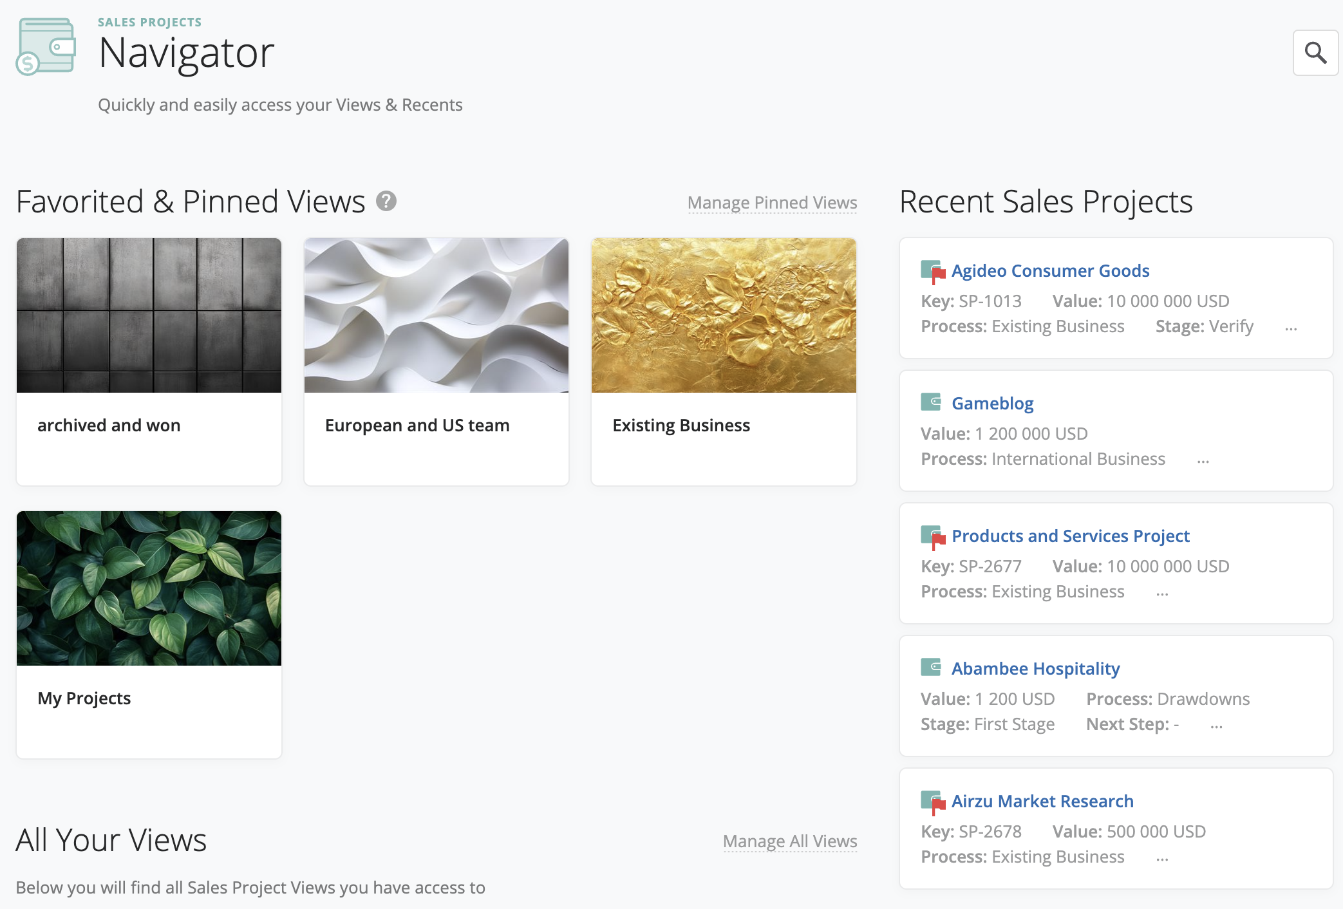Expand more details ellipsis on Agideo card
Screen dimensions: 1343x909
point(1291,329)
